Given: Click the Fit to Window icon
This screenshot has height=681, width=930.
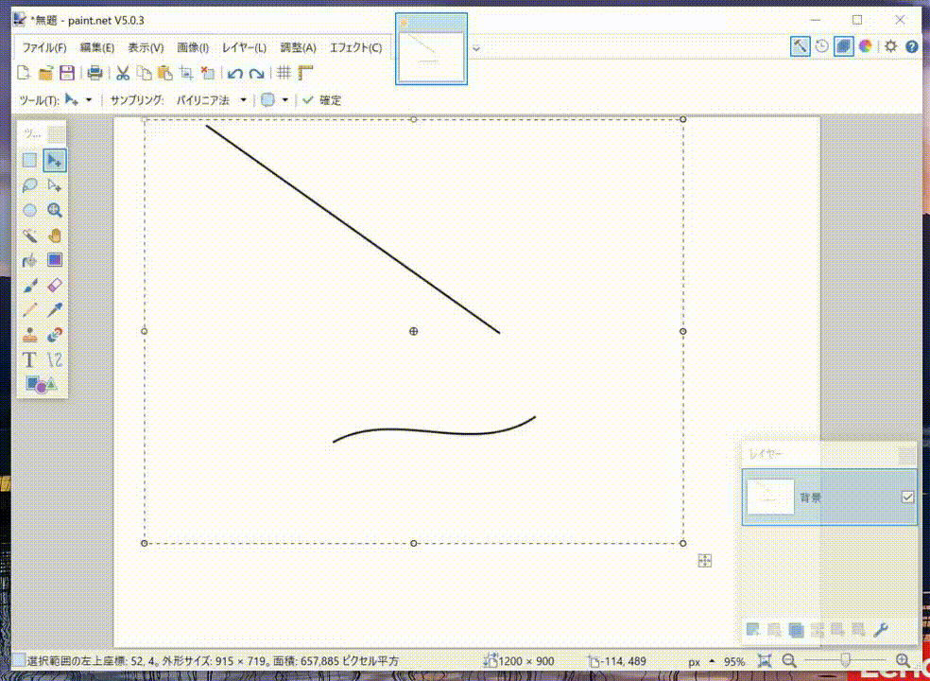Looking at the screenshot, I should pyautogui.click(x=766, y=660).
